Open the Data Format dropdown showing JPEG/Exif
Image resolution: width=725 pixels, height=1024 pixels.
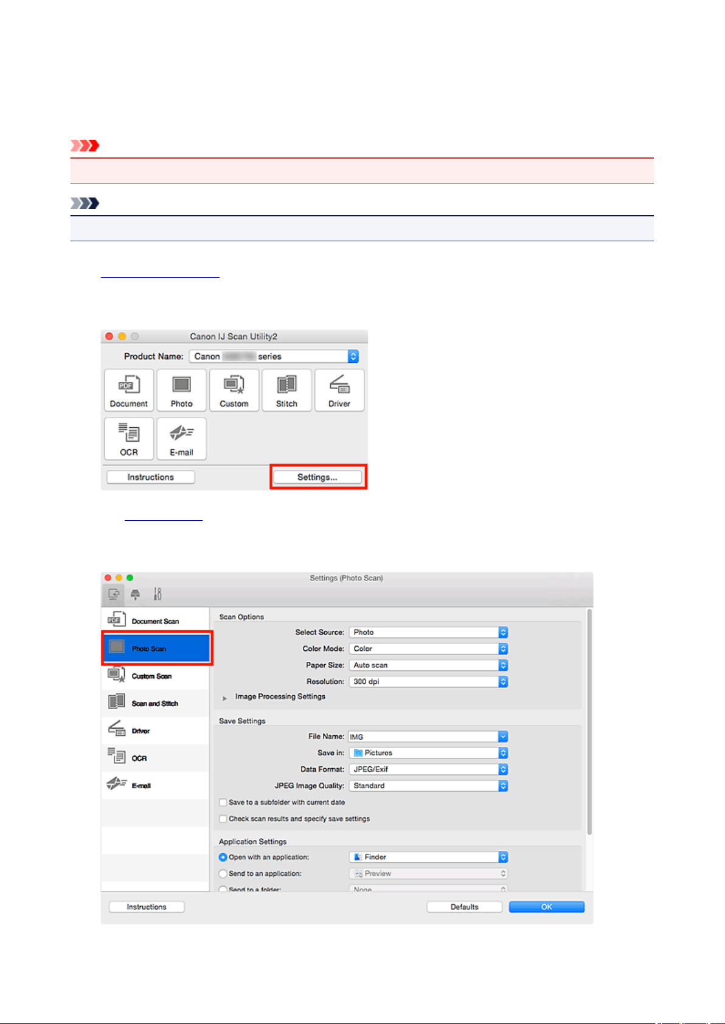[x=428, y=769]
